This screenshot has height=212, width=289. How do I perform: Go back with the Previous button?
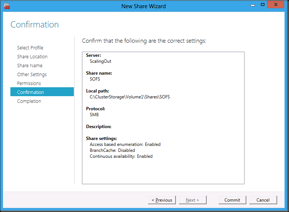162,200
